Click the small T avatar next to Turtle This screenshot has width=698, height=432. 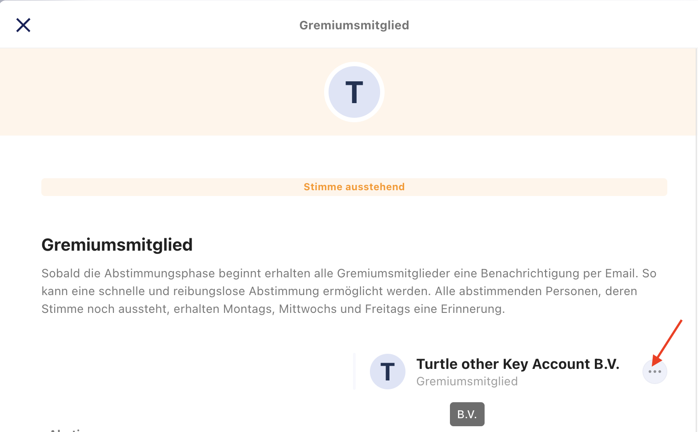pyautogui.click(x=388, y=372)
